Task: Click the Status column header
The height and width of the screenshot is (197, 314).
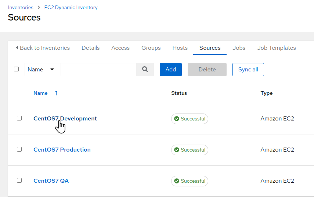Action: (179, 93)
